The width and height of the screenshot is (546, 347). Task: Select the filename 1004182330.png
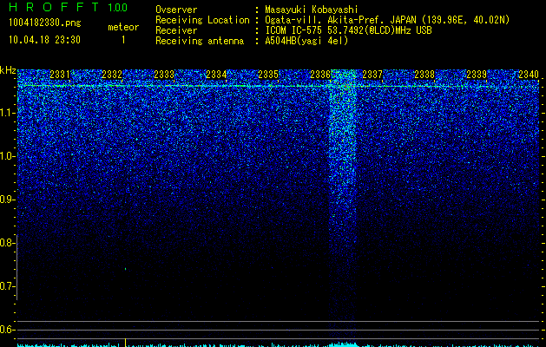pos(44,23)
